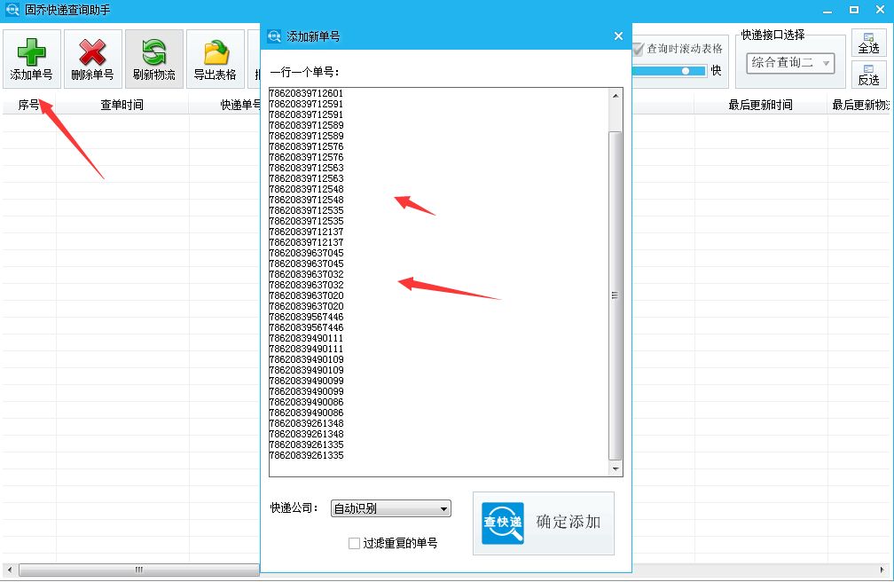Click the 快递单号 column header
The image size is (894, 582).
[239, 105]
